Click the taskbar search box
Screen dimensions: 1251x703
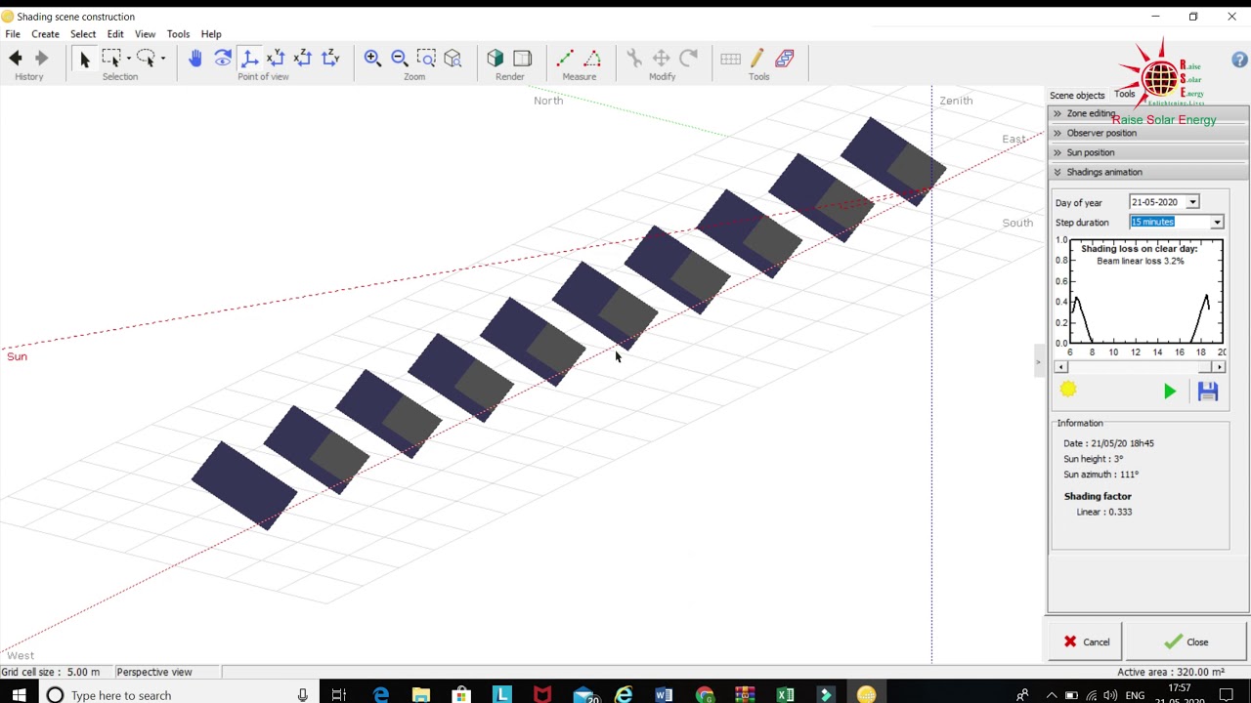tap(179, 695)
